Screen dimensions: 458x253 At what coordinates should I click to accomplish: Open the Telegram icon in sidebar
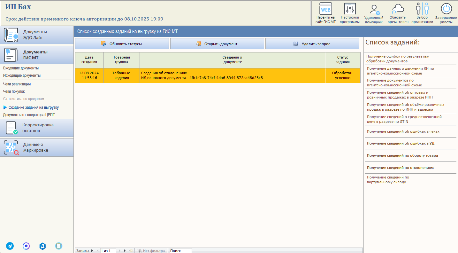10,246
